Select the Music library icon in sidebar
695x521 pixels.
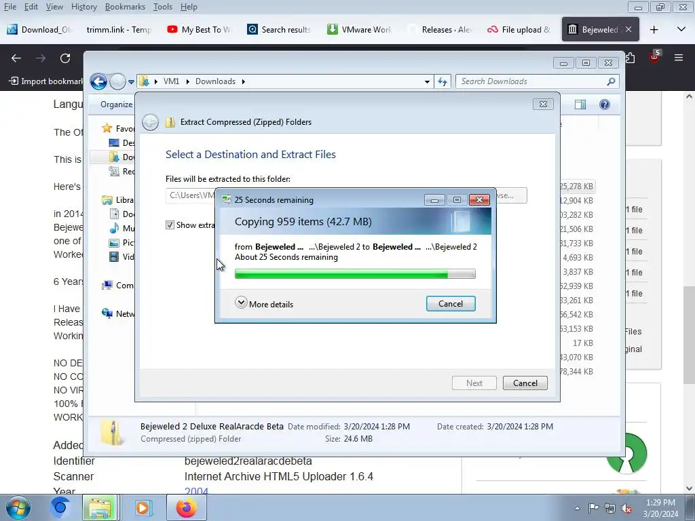114,228
